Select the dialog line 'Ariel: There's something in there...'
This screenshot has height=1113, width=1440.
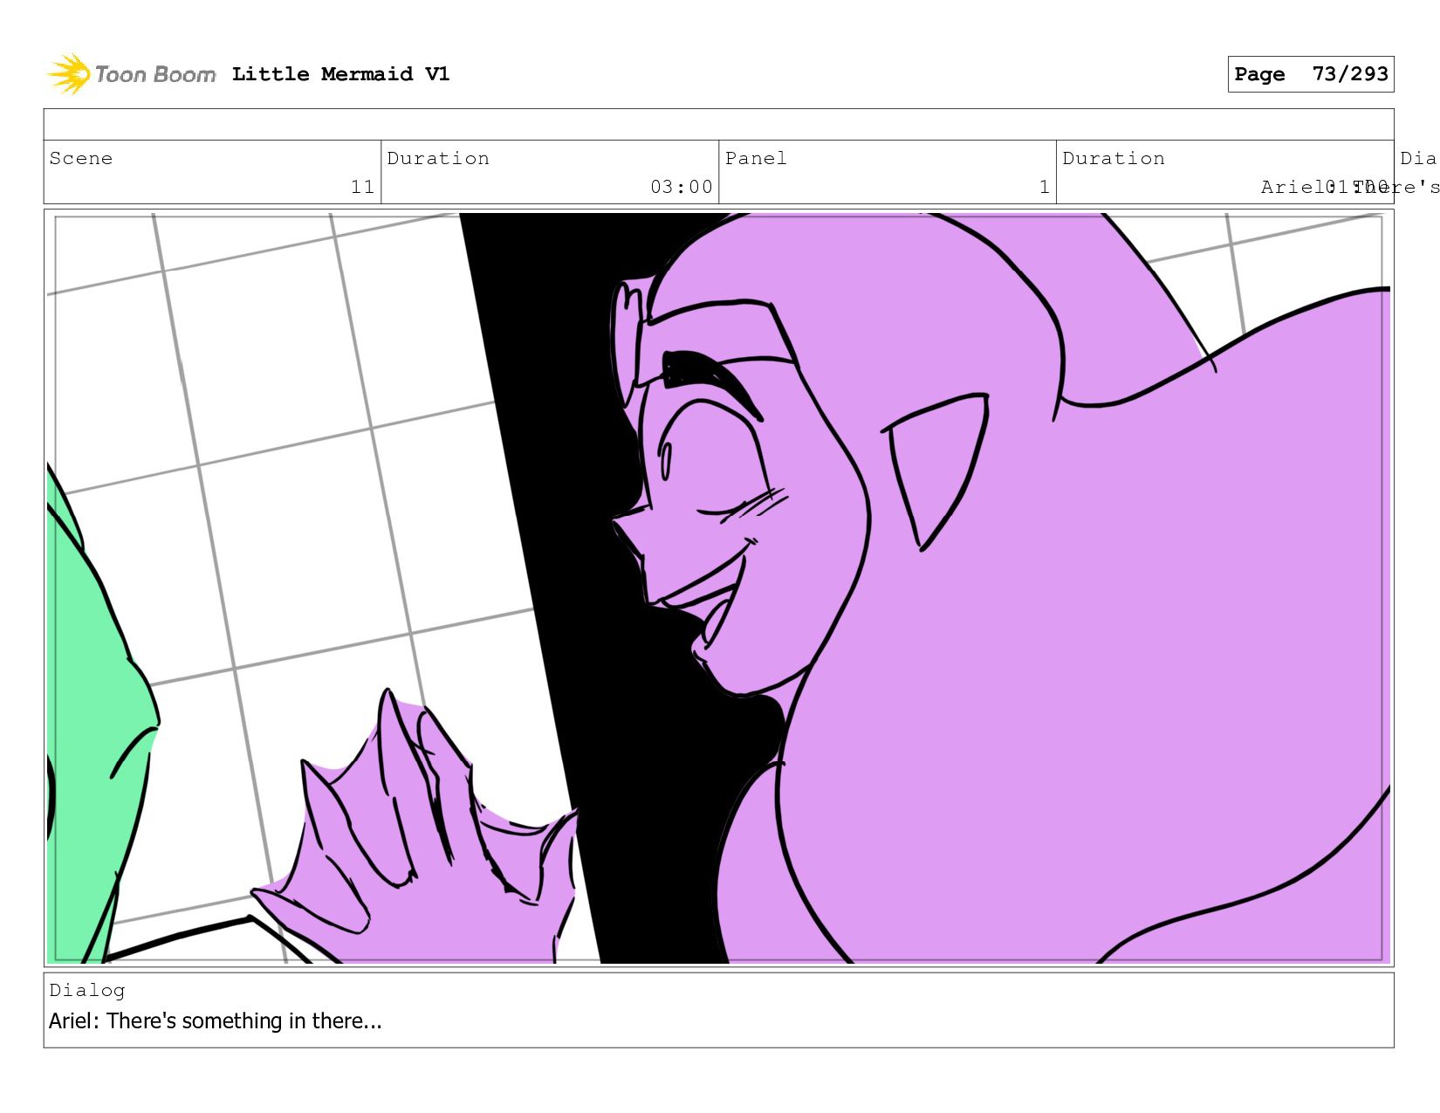pyautogui.click(x=216, y=1020)
